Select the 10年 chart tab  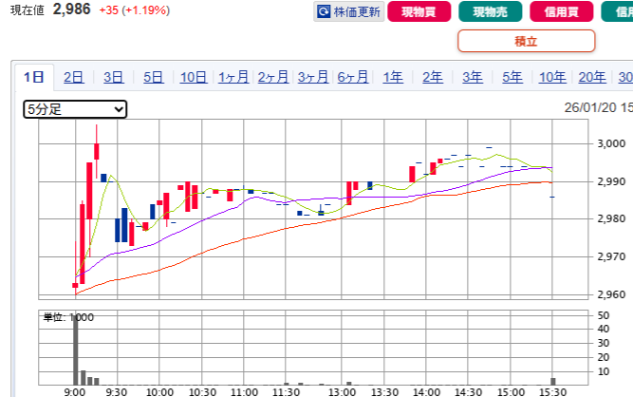[552, 77]
